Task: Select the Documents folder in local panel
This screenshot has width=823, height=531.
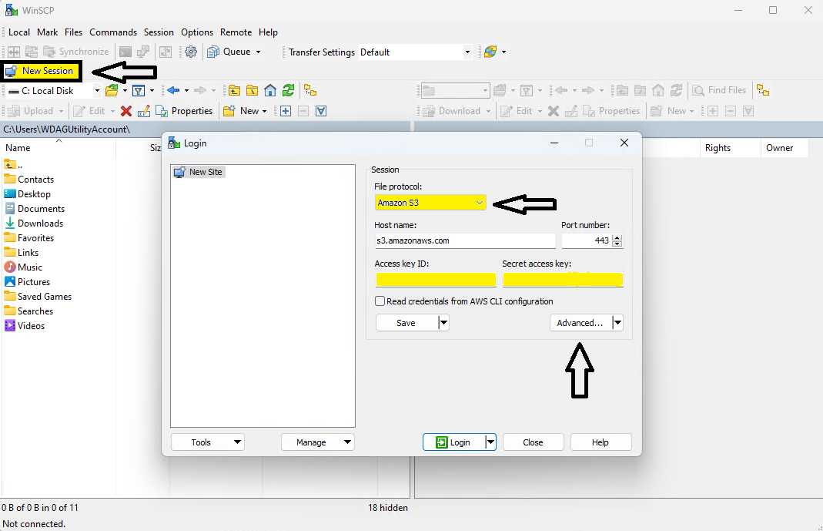Action: 35,209
